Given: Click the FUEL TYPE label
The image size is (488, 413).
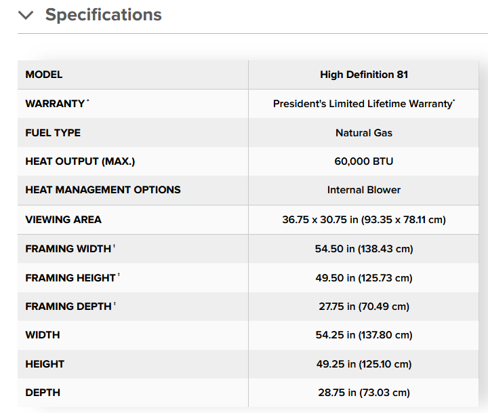Looking at the screenshot, I should click(x=53, y=133).
